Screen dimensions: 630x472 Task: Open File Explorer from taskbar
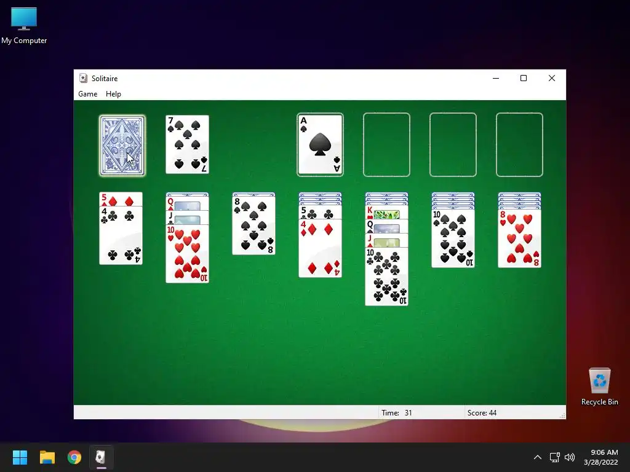tap(47, 457)
